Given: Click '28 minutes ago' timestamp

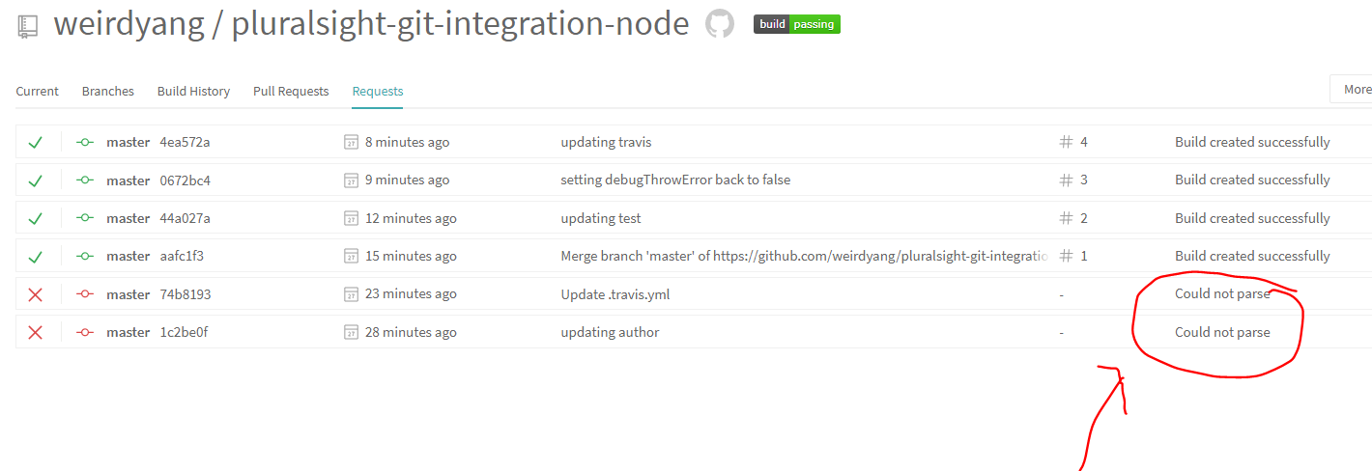Looking at the screenshot, I should click(411, 332).
